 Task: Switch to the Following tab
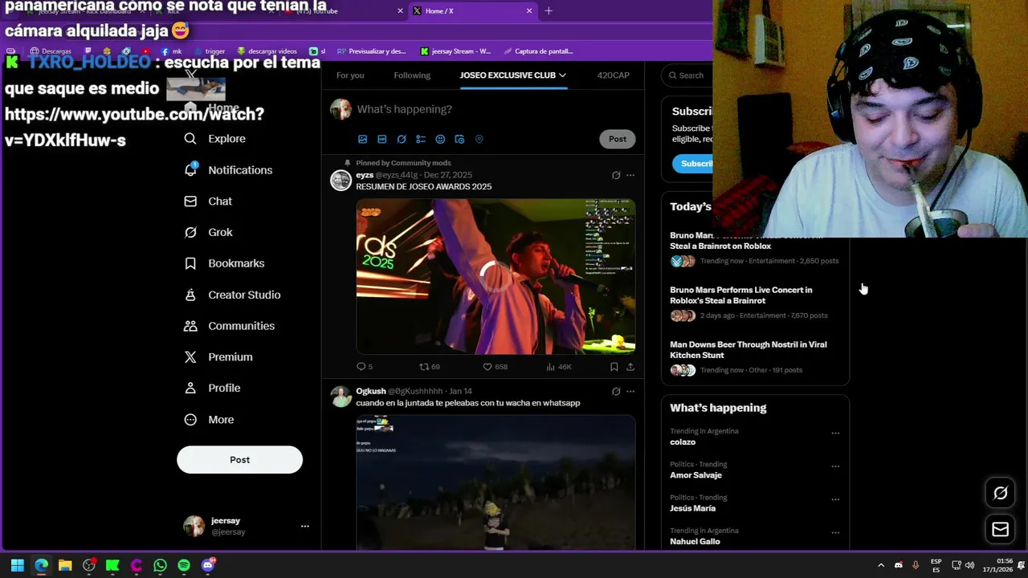[412, 75]
